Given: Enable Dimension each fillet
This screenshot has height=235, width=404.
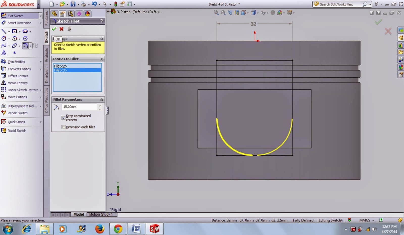Looking at the screenshot, I should tap(63, 127).
